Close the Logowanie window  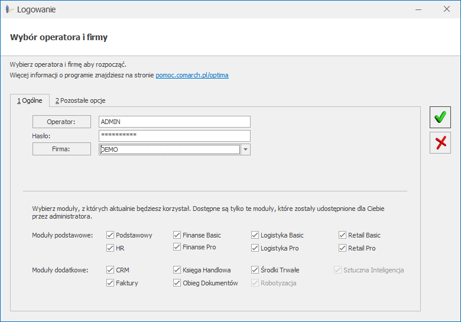(447, 9)
